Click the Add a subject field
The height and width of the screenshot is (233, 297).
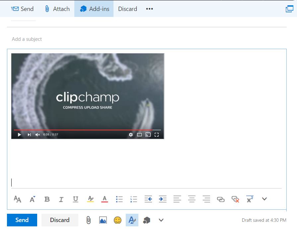(147, 39)
